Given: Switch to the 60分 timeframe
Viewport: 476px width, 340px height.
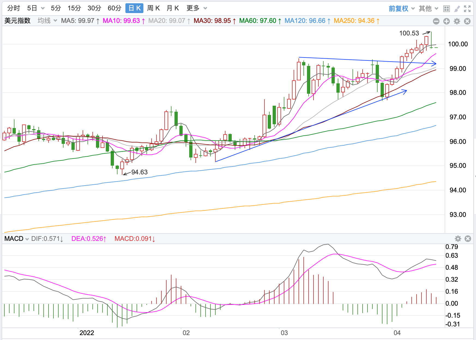Looking at the screenshot, I should point(114,8).
